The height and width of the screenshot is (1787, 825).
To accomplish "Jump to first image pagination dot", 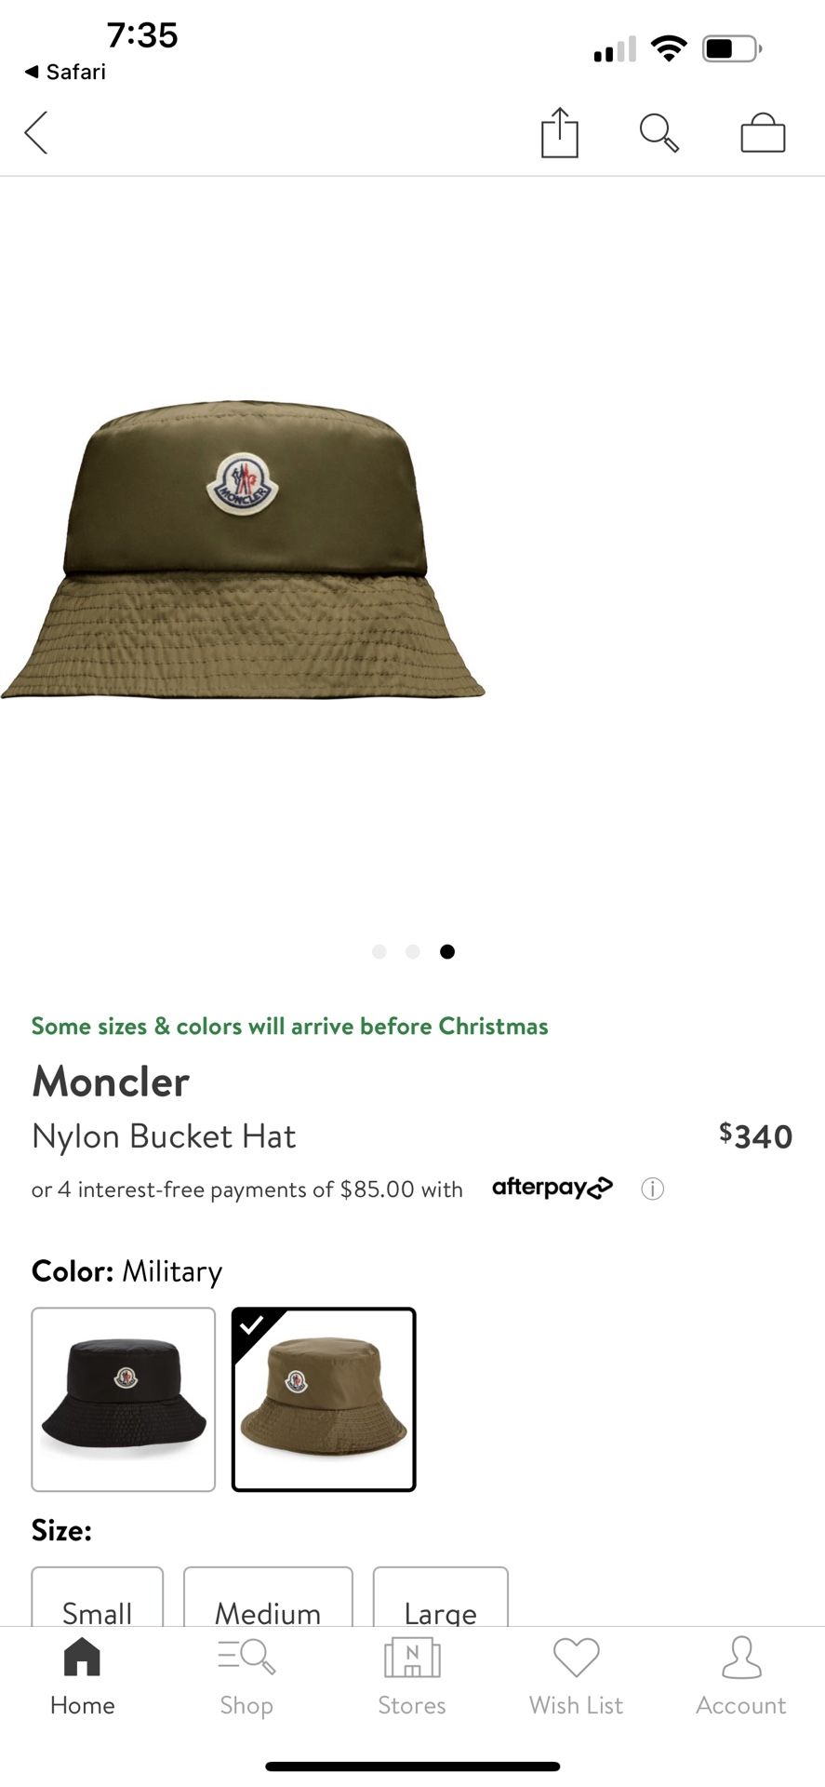I will [379, 951].
